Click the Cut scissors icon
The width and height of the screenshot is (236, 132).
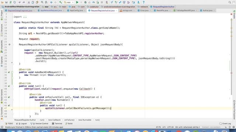(x=29, y=2)
